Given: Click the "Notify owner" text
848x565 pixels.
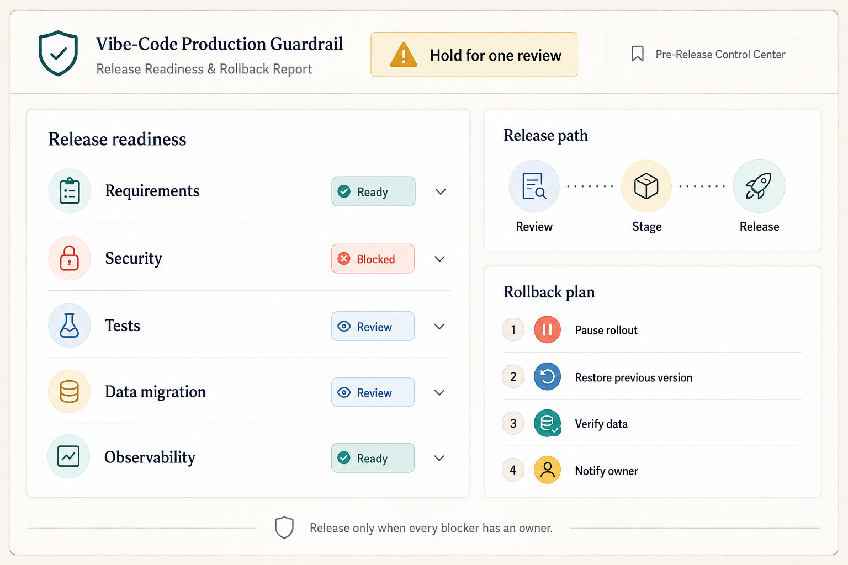Looking at the screenshot, I should tap(606, 471).
